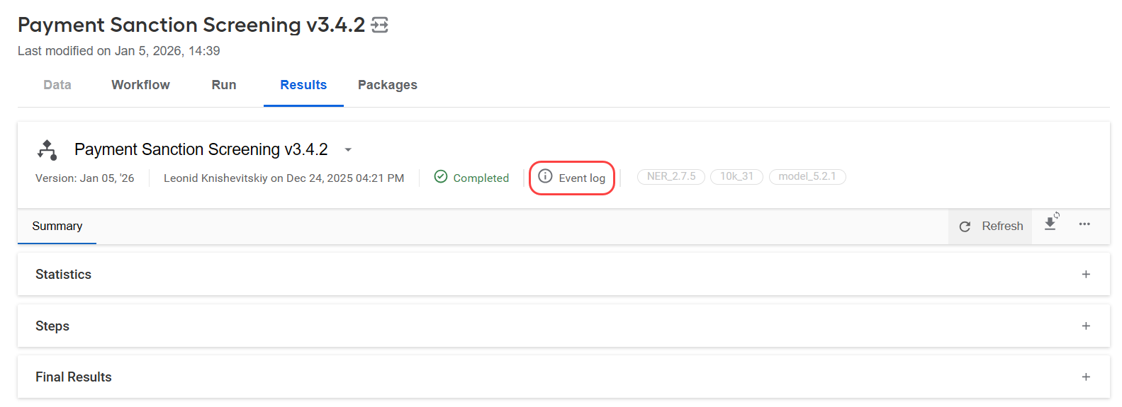Viewport: 1122px width, 407px height.
Task: Click the refresh arrow icon
Action: (x=965, y=227)
